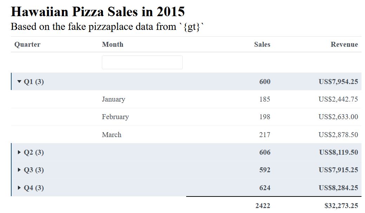Screen dimensions: 365x213
Task: Click Q1 aggregated sales value 600
Action: point(265,82)
